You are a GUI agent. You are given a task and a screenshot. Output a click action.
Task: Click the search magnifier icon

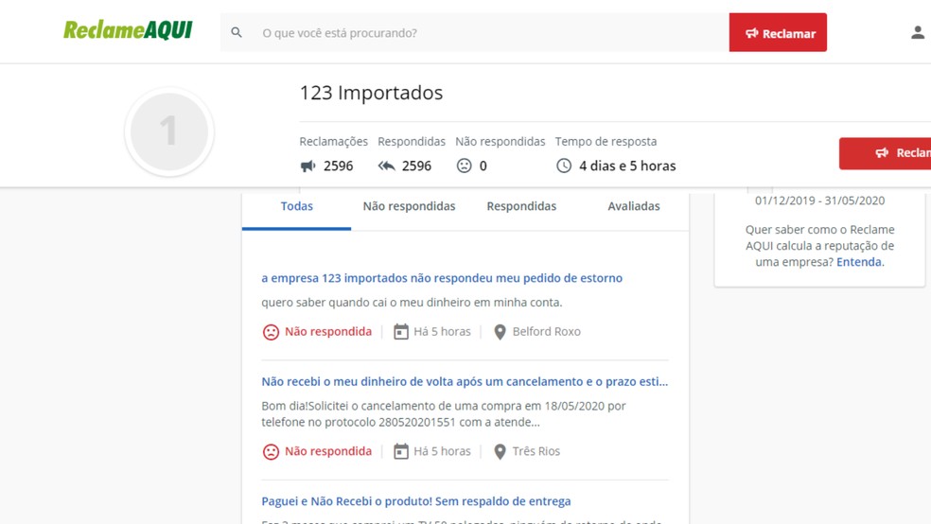237,33
